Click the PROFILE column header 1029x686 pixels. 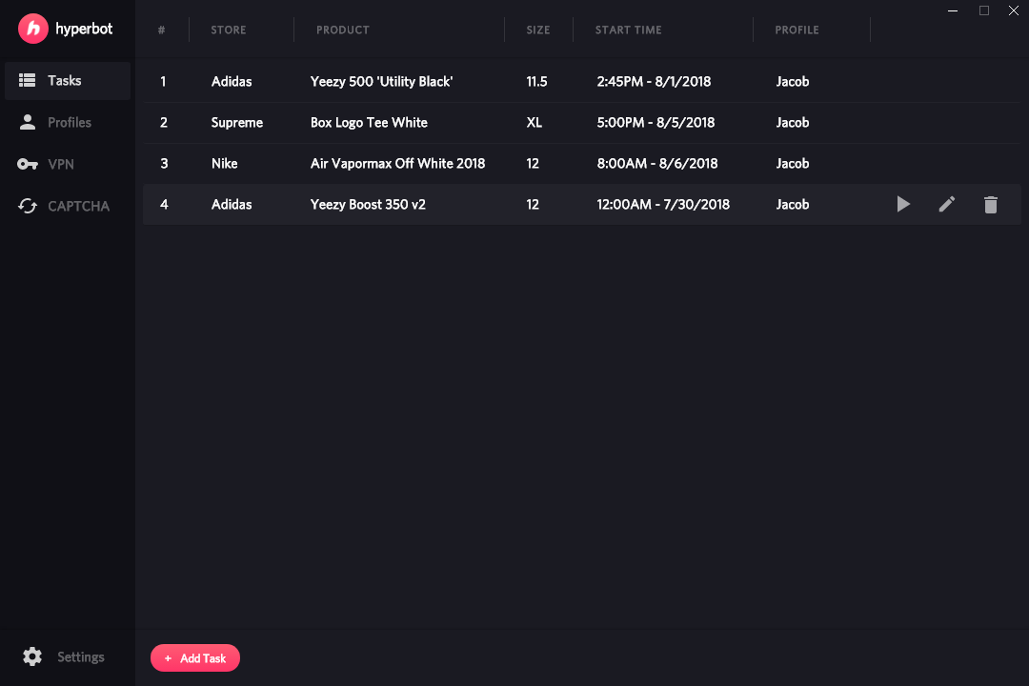(x=797, y=30)
